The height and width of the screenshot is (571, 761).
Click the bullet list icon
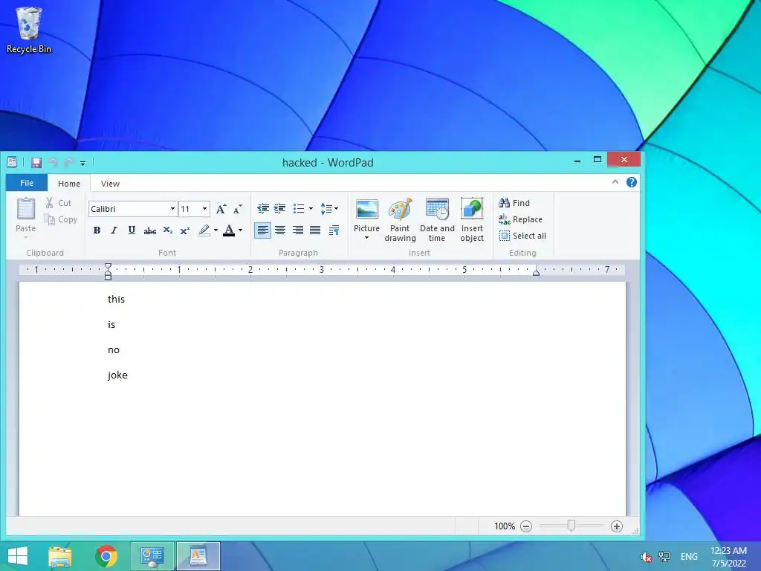299,209
